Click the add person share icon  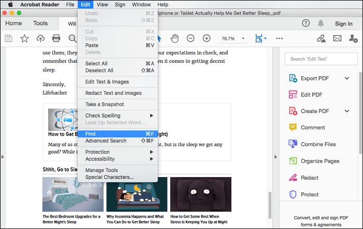tap(353, 38)
